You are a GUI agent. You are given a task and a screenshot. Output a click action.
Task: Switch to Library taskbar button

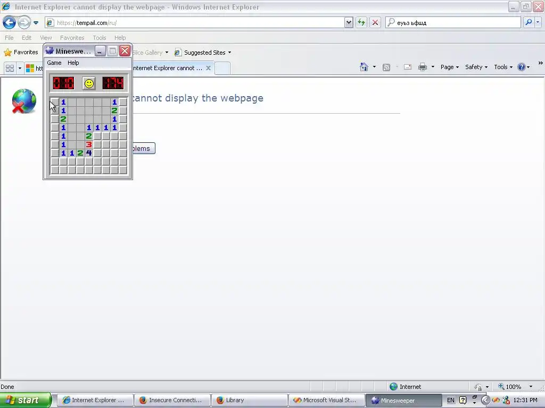249,400
